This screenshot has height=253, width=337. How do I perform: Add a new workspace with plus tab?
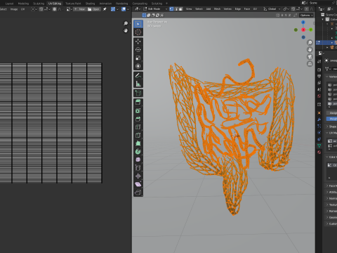pyautogui.click(x=166, y=4)
